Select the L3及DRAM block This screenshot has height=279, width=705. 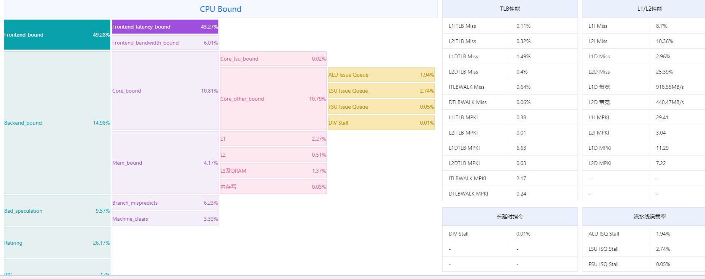click(273, 171)
